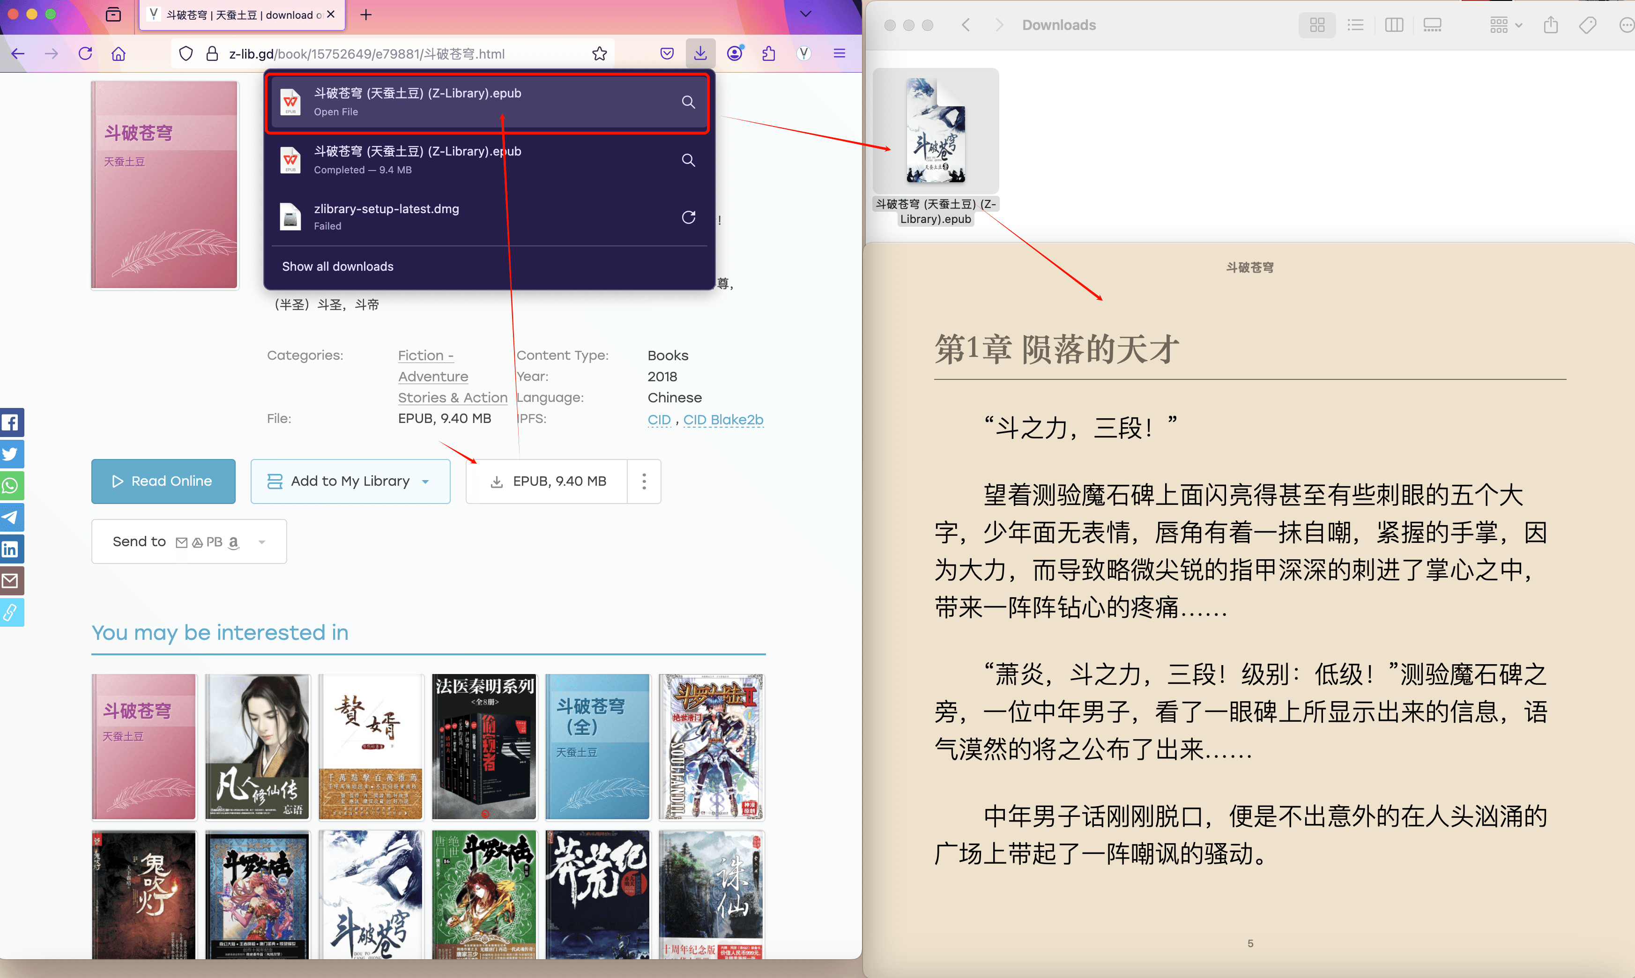Open the CID Blake2b link

pyautogui.click(x=723, y=419)
